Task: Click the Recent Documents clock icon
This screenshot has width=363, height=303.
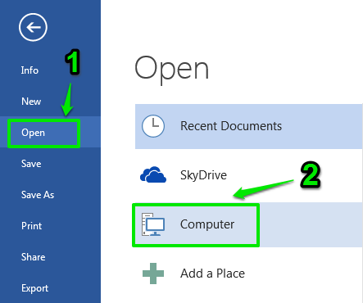Action: pyautogui.click(x=153, y=126)
